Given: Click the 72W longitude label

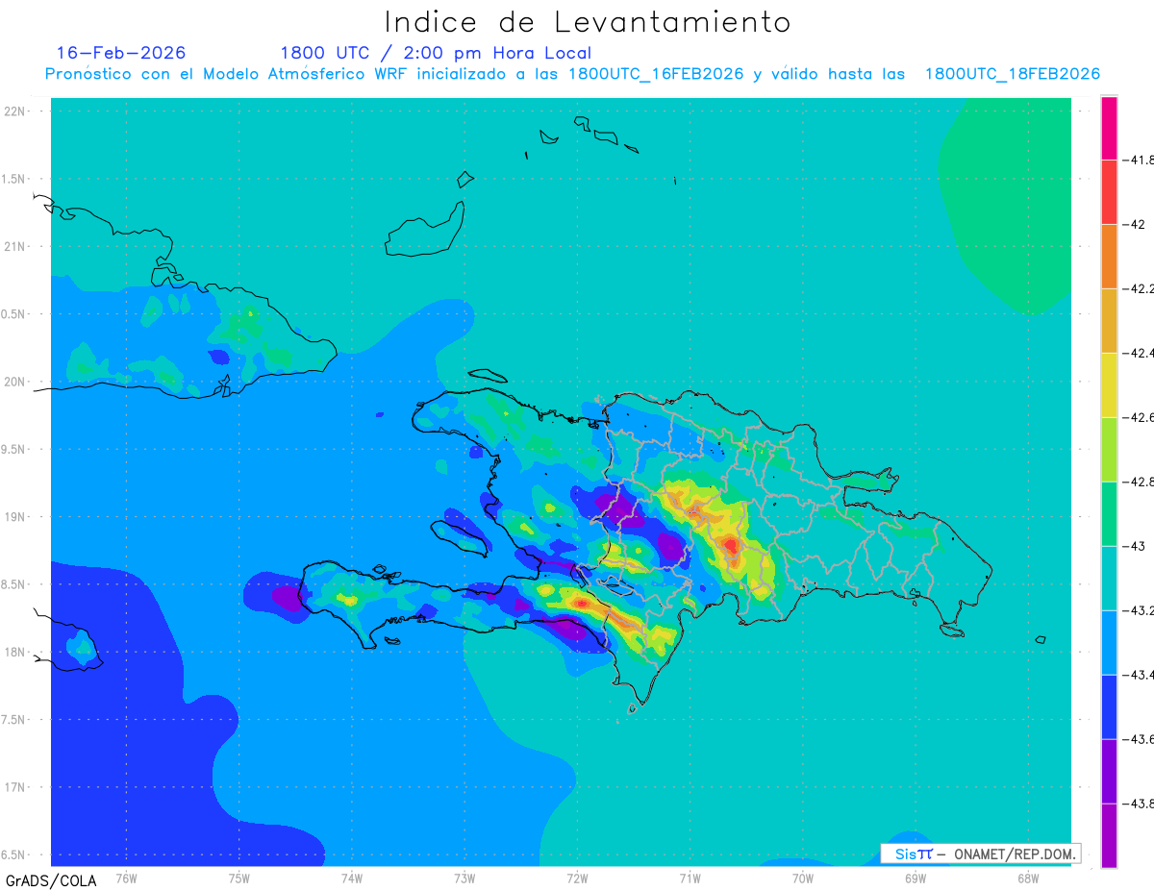Looking at the screenshot, I should (577, 878).
